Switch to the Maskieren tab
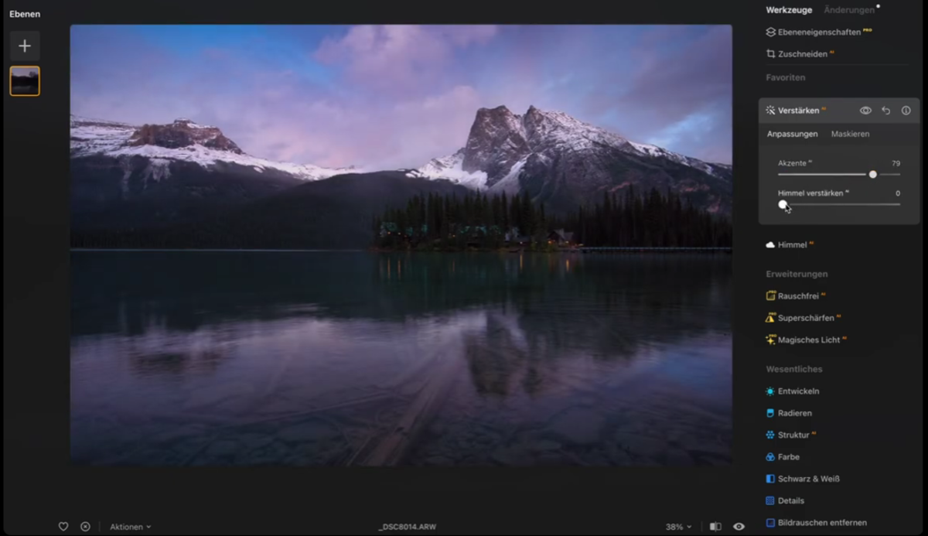928x536 pixels. (x=850, y=133)
